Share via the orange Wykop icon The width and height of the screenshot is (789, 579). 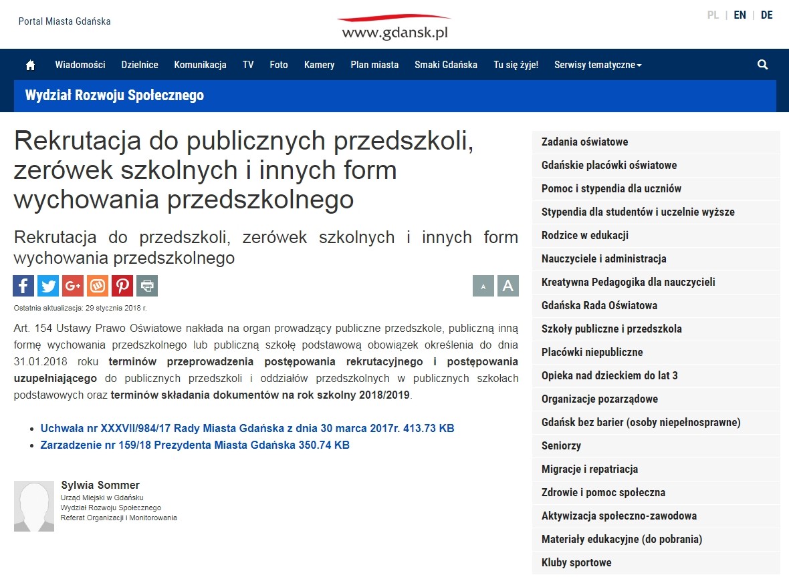pyautogui.click(x=98, y=286)
